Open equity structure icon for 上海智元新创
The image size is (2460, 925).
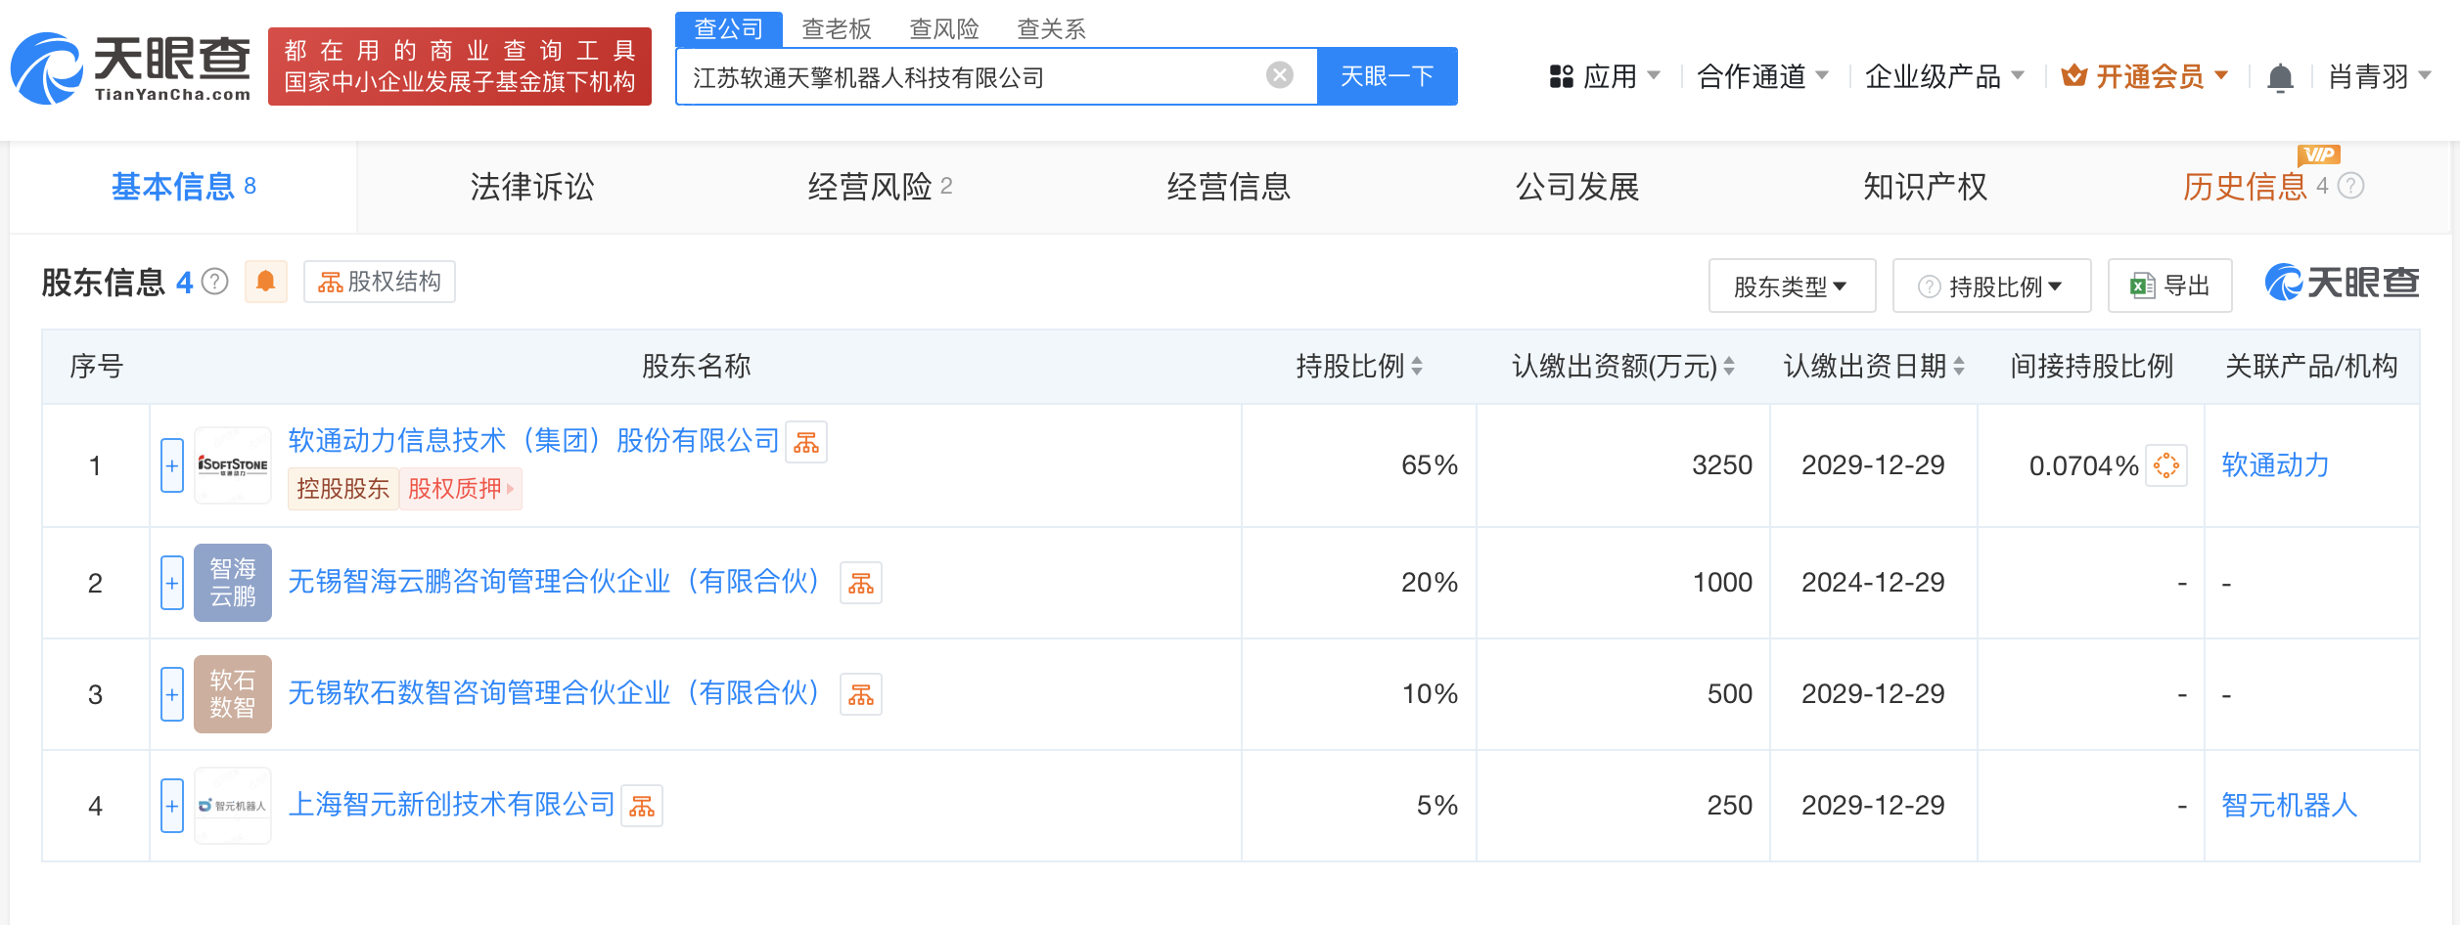point(642,807)
